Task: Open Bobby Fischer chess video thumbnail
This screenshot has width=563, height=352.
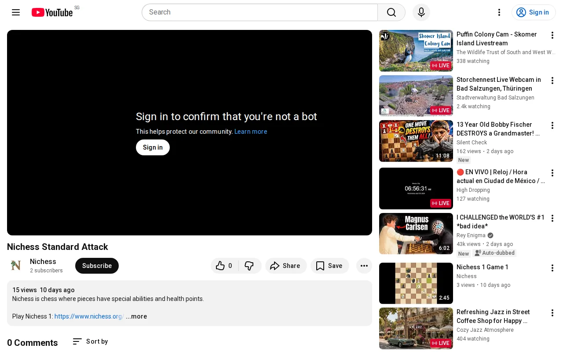Action: point(416,141)
